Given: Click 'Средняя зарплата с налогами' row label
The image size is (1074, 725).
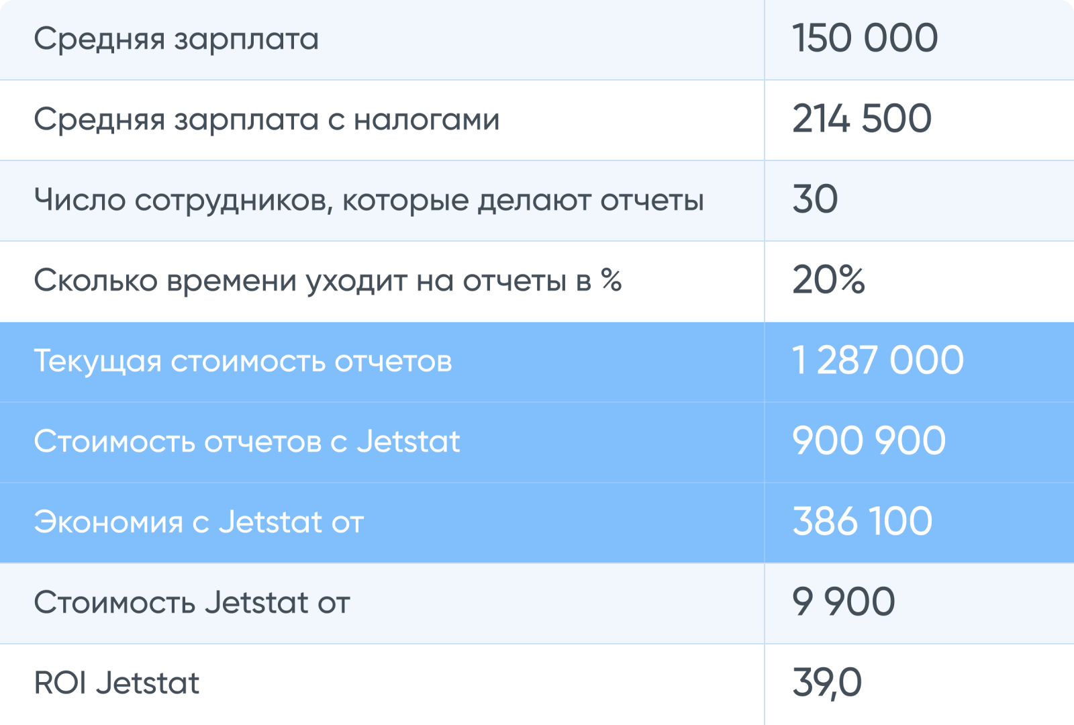Looking at the screenshot, I should (x=266, y=119).
